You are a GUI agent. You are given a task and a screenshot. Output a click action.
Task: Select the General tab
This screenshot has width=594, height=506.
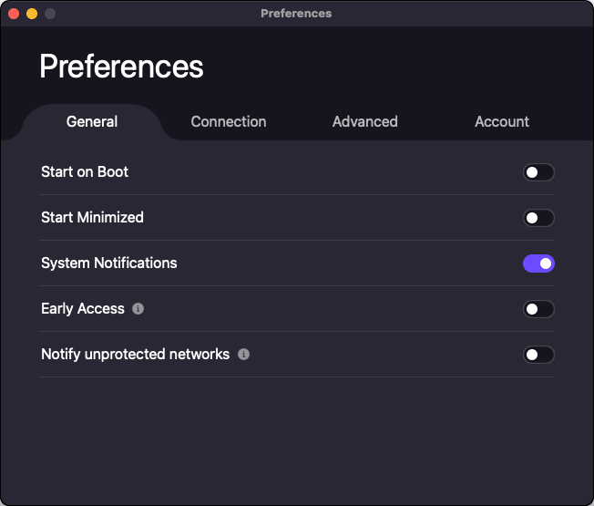tap(92, 121)
